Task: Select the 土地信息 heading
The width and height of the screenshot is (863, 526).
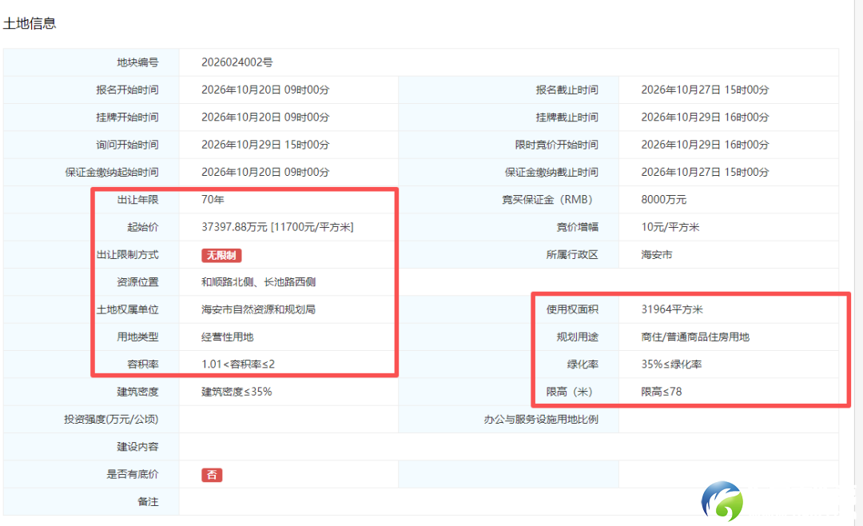Action: 30,23
